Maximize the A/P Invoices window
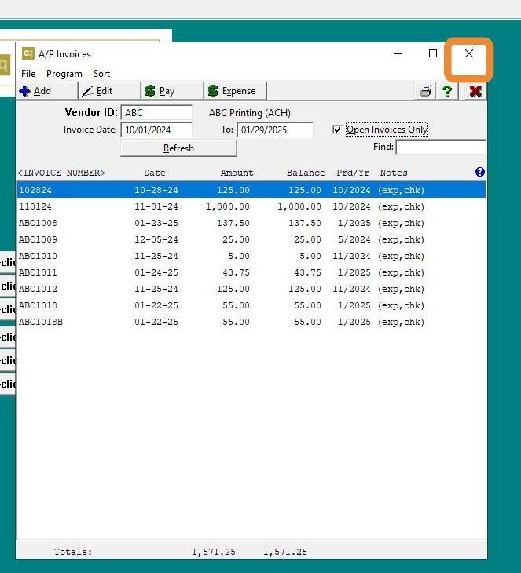521x573 pixels. coord(433,53)
